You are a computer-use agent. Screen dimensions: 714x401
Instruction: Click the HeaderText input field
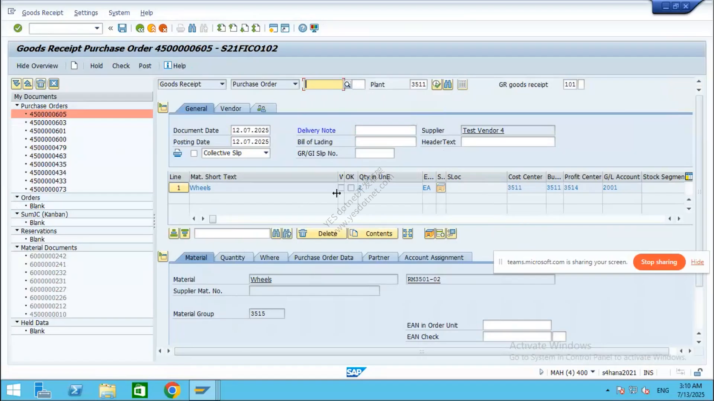[x=508, y=142]
